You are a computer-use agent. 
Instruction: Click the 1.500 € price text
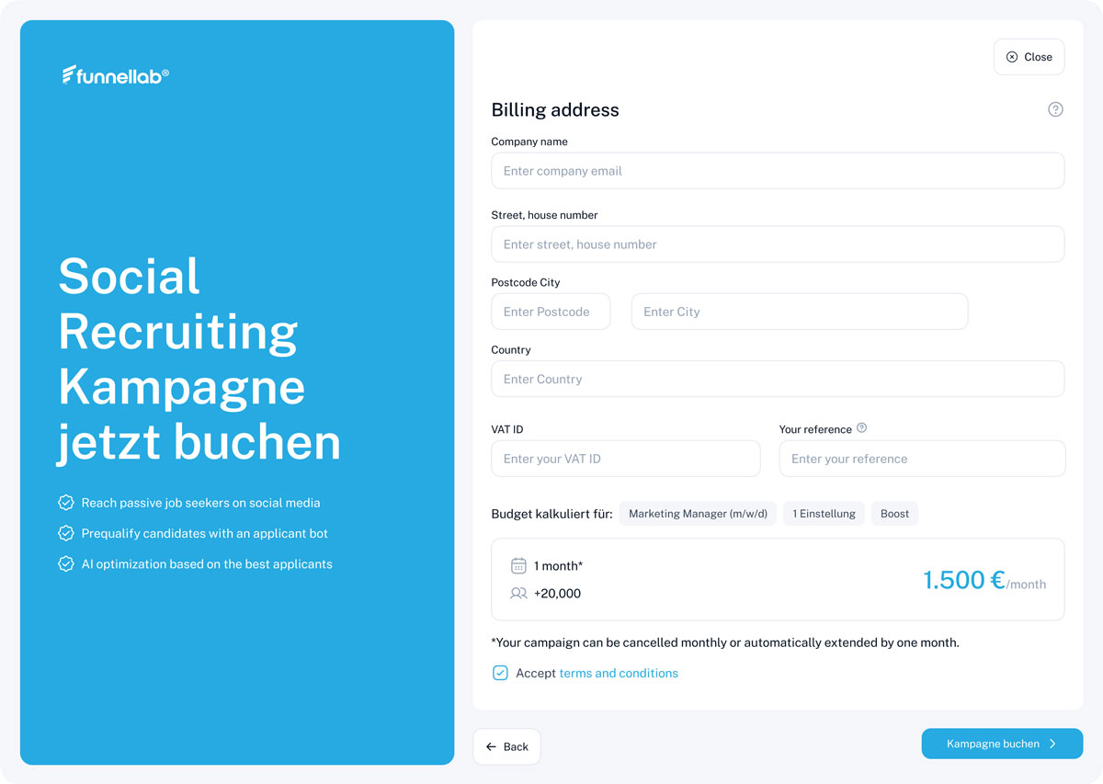pyautogui.click(x=963, y=580)
